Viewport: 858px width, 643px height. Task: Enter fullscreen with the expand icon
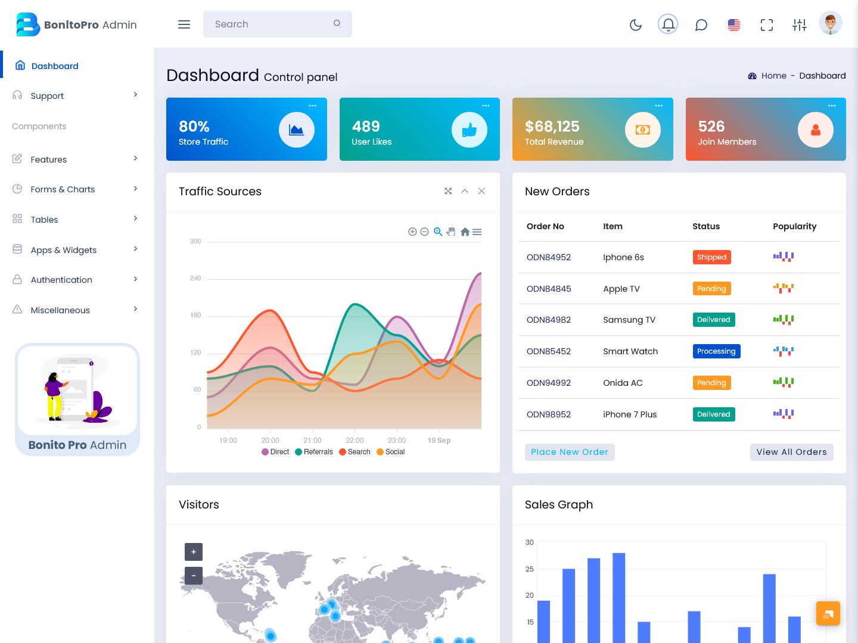pos(766,24)
